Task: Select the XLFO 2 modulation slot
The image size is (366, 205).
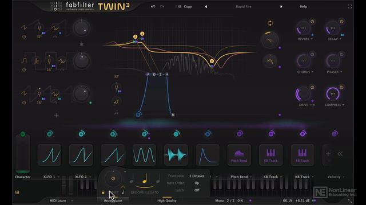Action: coord(81,155)
